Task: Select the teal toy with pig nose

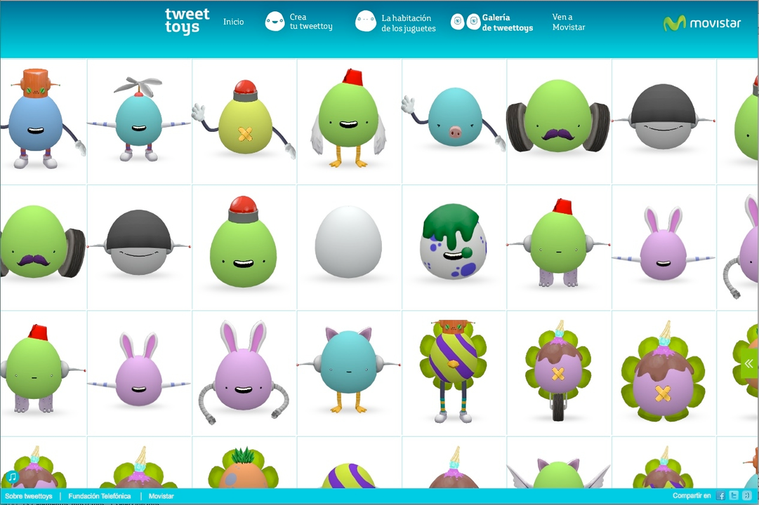Action: [454, 119]
